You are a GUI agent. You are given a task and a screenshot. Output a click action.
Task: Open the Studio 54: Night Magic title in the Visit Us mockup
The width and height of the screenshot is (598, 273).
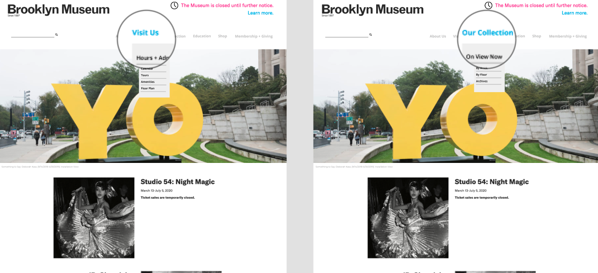coord(178,182)
